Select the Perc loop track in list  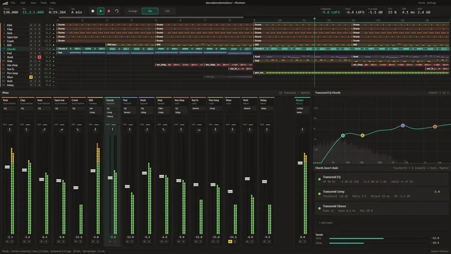click(13, 73)
